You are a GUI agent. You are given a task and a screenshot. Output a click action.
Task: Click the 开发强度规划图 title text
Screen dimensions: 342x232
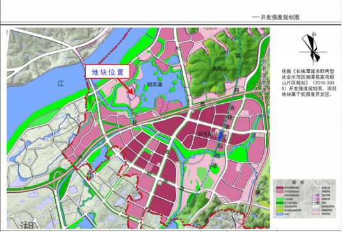pos(280,17)
